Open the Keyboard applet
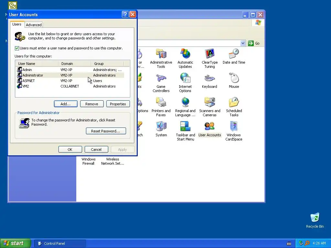331x248 pixels. 209,80
